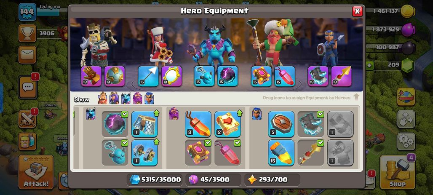Toggle Archer Queen filter in Show row
433x195 pixels.
pos(114,98)
